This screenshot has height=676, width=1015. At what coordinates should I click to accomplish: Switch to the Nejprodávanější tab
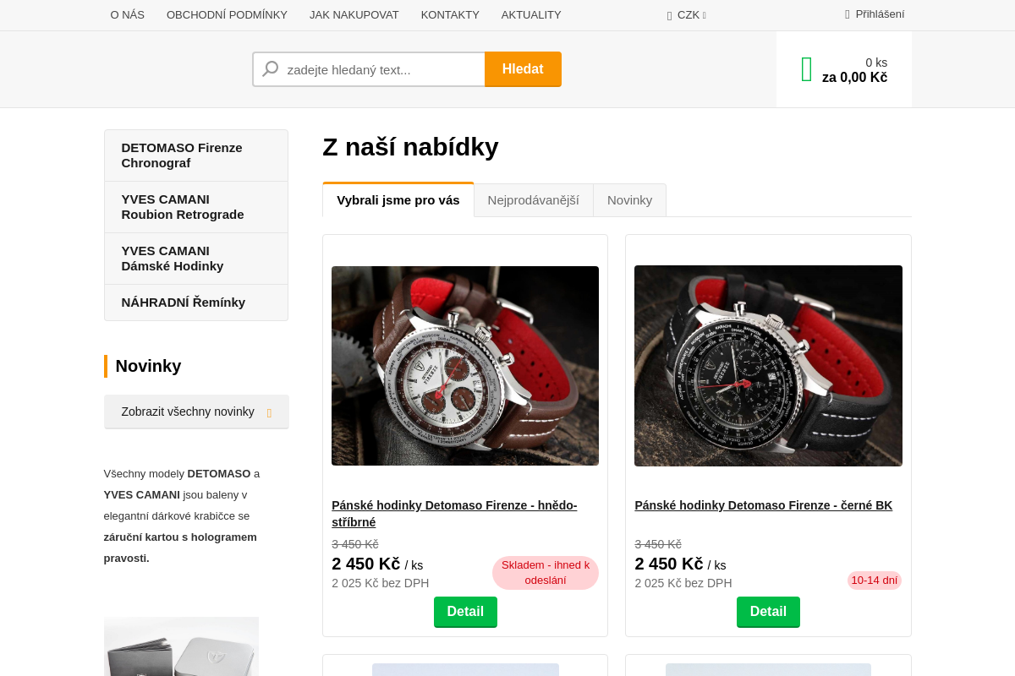[533, 200]
